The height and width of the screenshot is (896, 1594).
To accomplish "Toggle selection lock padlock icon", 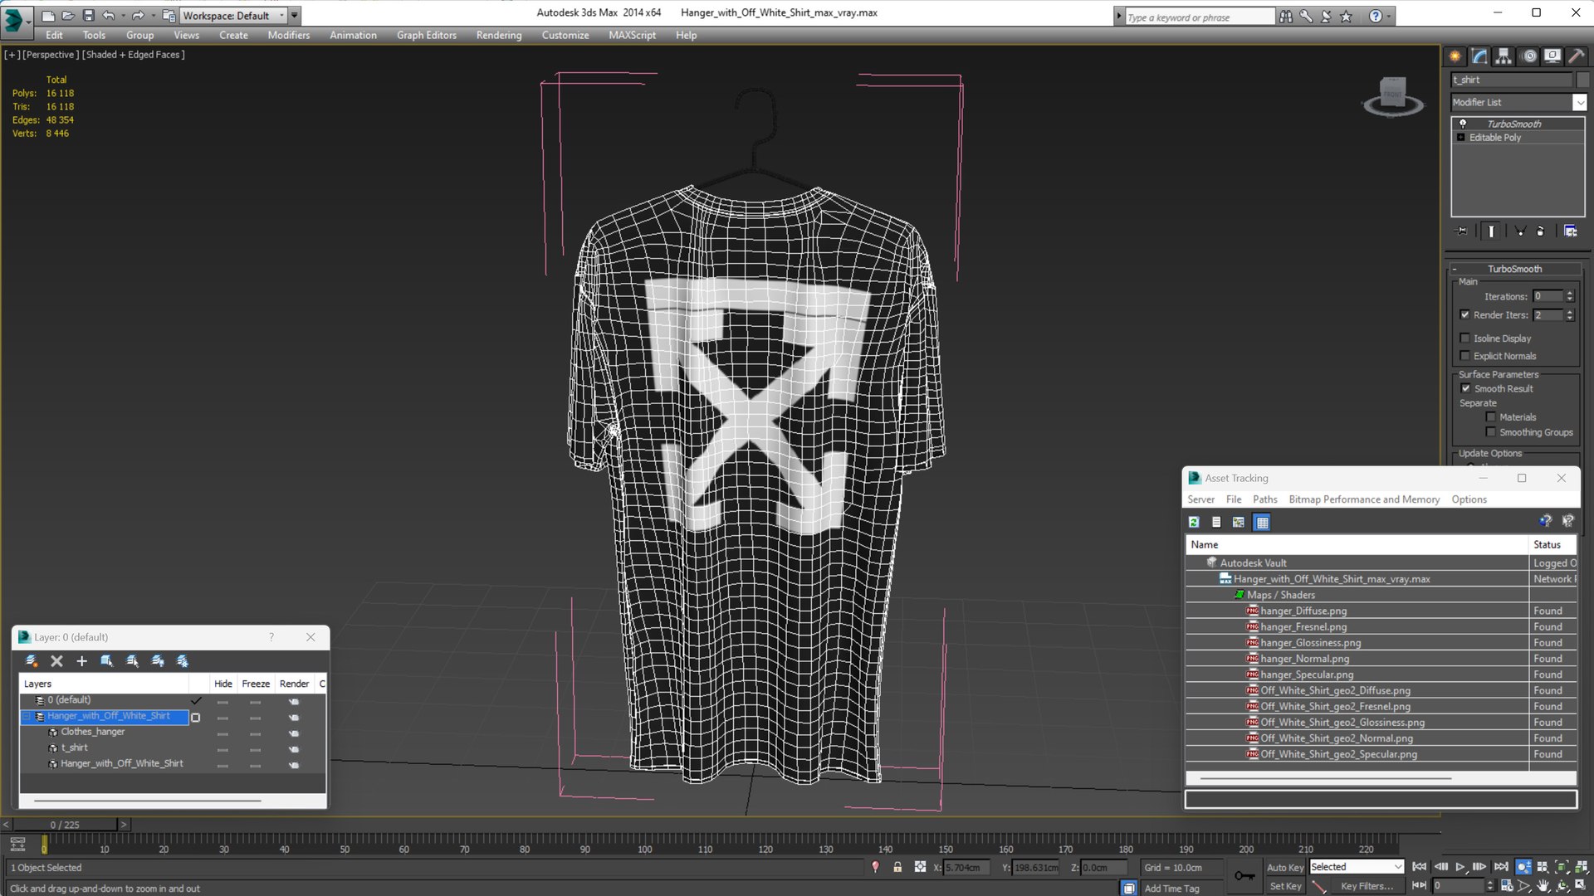I will pyautogui.click(x=897, y=867).
